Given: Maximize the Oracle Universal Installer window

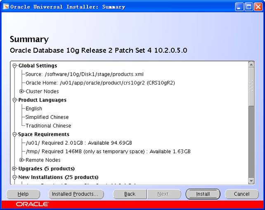Looking at the screenshot, I should point(248,7).
